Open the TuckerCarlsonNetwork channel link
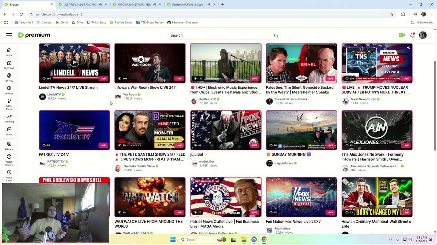 coord(291,99)
